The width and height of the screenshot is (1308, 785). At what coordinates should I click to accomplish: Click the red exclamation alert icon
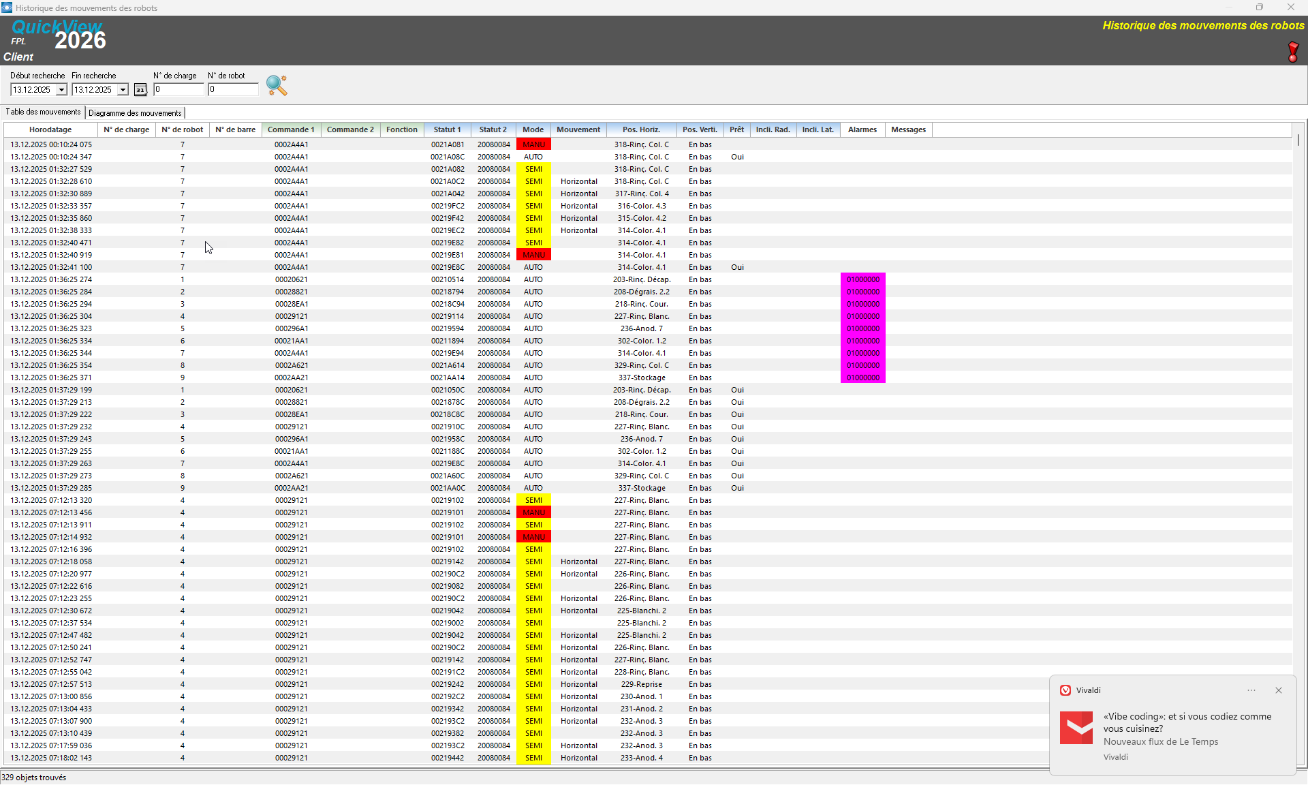click(1292, 52)
